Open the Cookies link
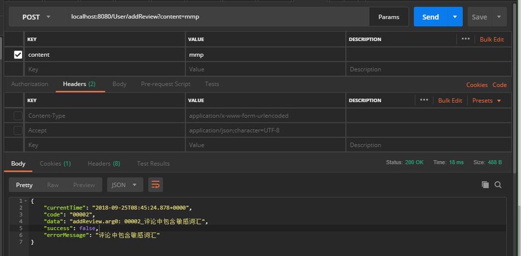 [477, 85]
